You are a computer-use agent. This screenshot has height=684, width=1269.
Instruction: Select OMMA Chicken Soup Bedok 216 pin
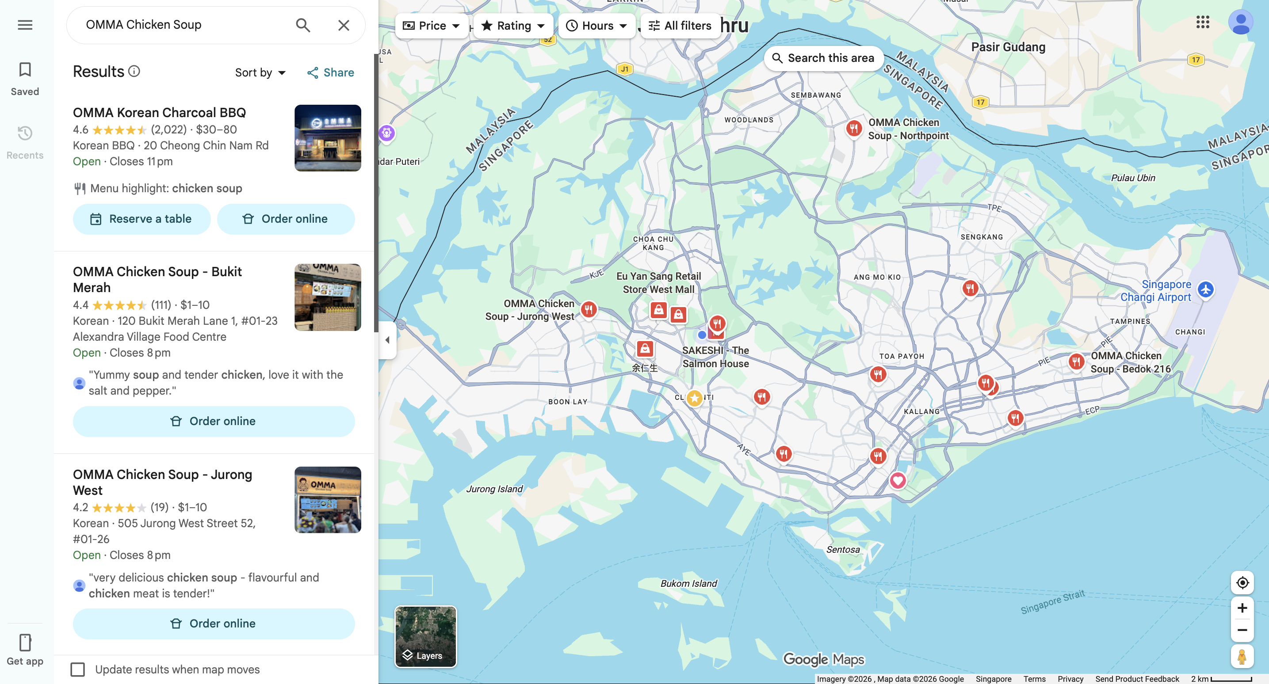coord(1076,363)
